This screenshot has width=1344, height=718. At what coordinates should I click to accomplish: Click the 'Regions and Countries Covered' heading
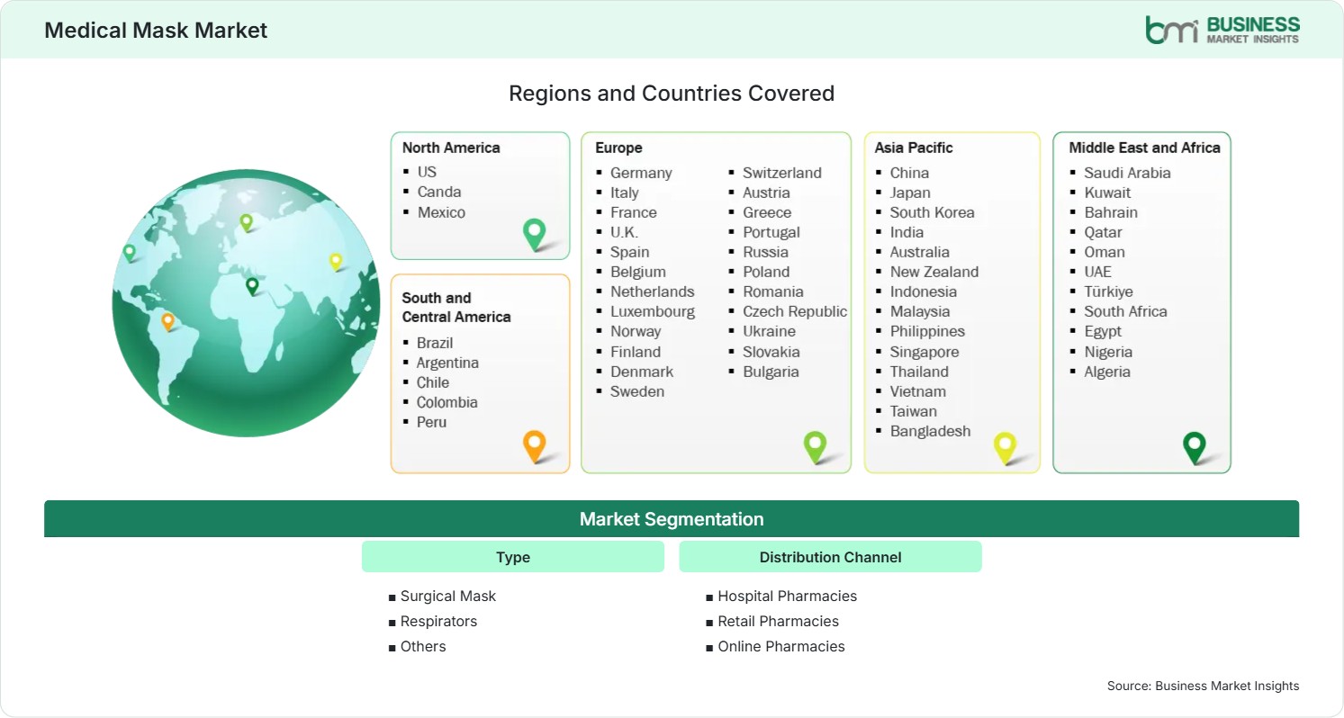(x=672, y=93)
